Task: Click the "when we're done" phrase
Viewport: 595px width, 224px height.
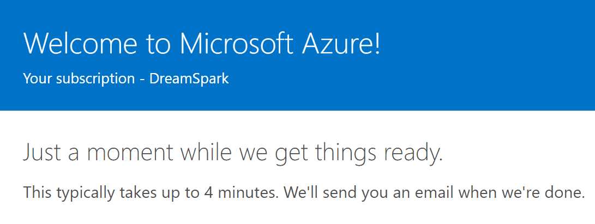Action: coord(522,192)
